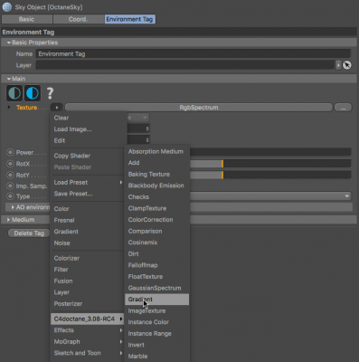This screenshot has height=362, width=359.
Task: Toggle the Type animation radio dot
Action: [x=10, y=196]
